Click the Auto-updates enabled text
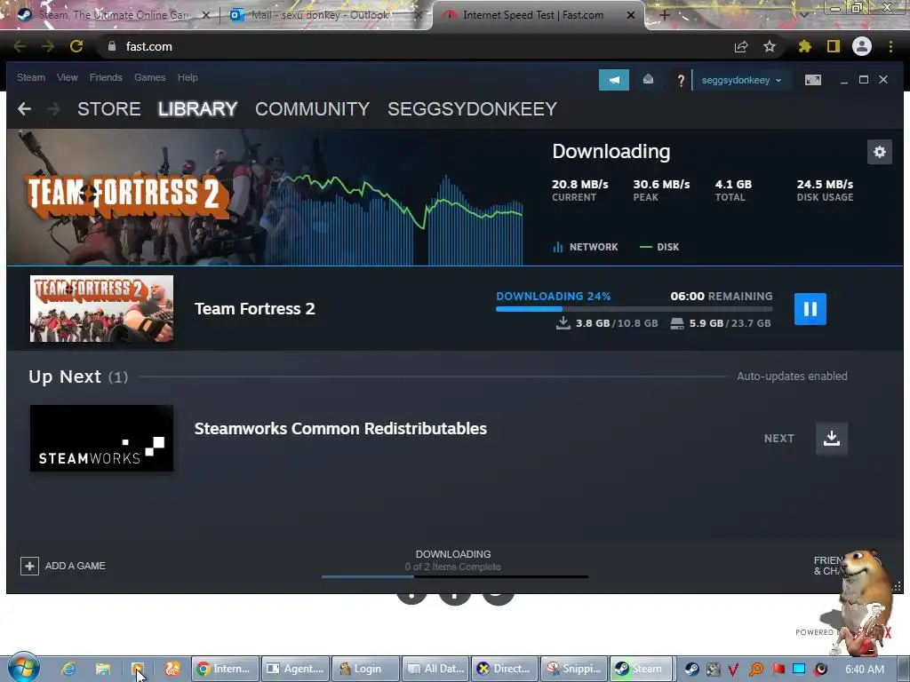Screen dimensions: 910x682 792,376
